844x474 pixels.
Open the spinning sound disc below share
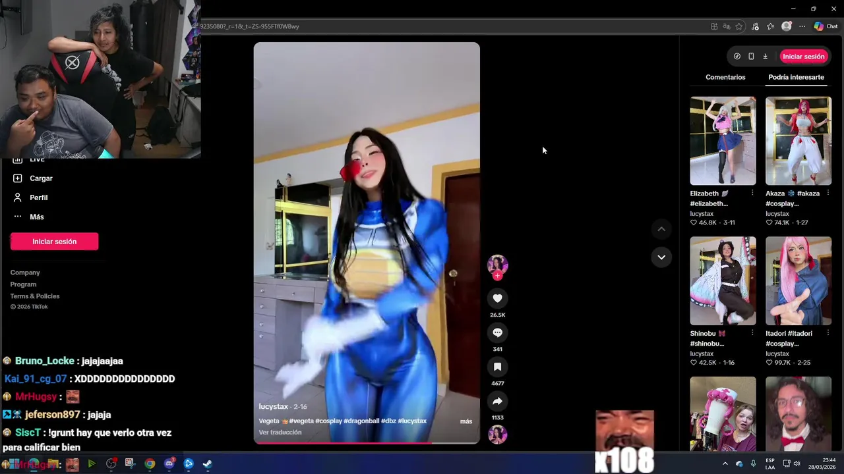pyautogui.click(x=497, y=434)
